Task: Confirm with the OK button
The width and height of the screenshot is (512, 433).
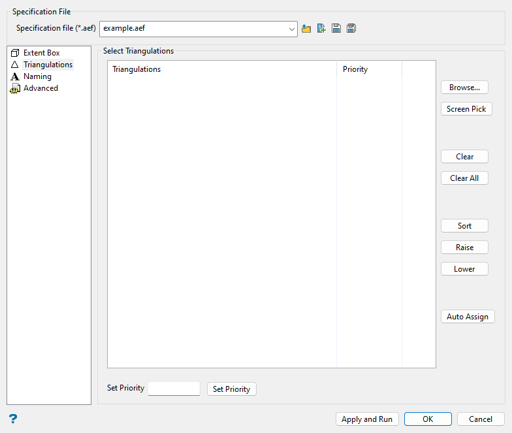Action: click(428, 419)
